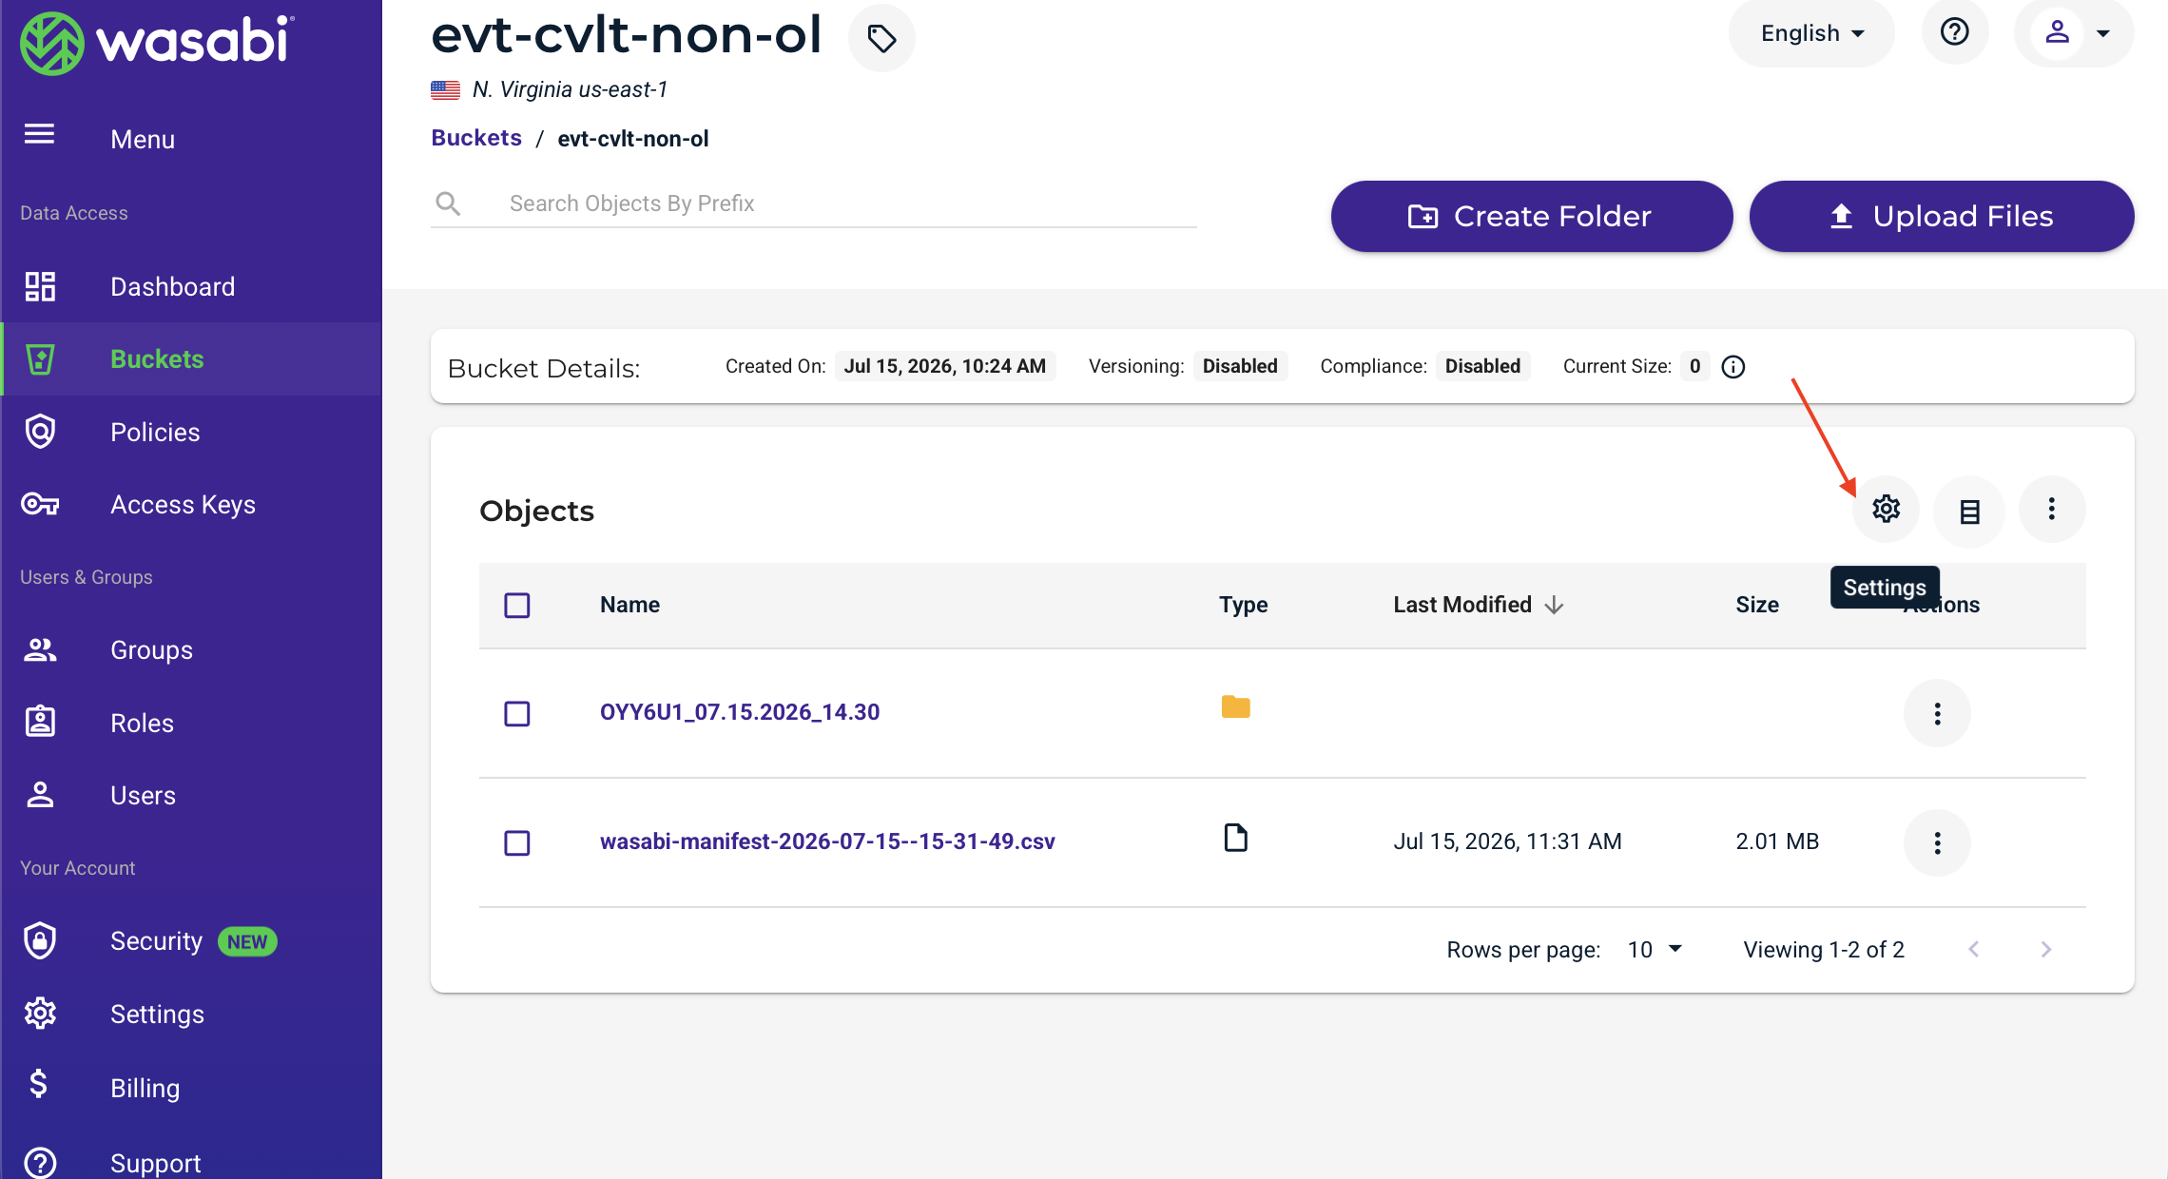2168x1179 pixels.
Task: Click the Name column header
Action: click(x=629, y=605)
